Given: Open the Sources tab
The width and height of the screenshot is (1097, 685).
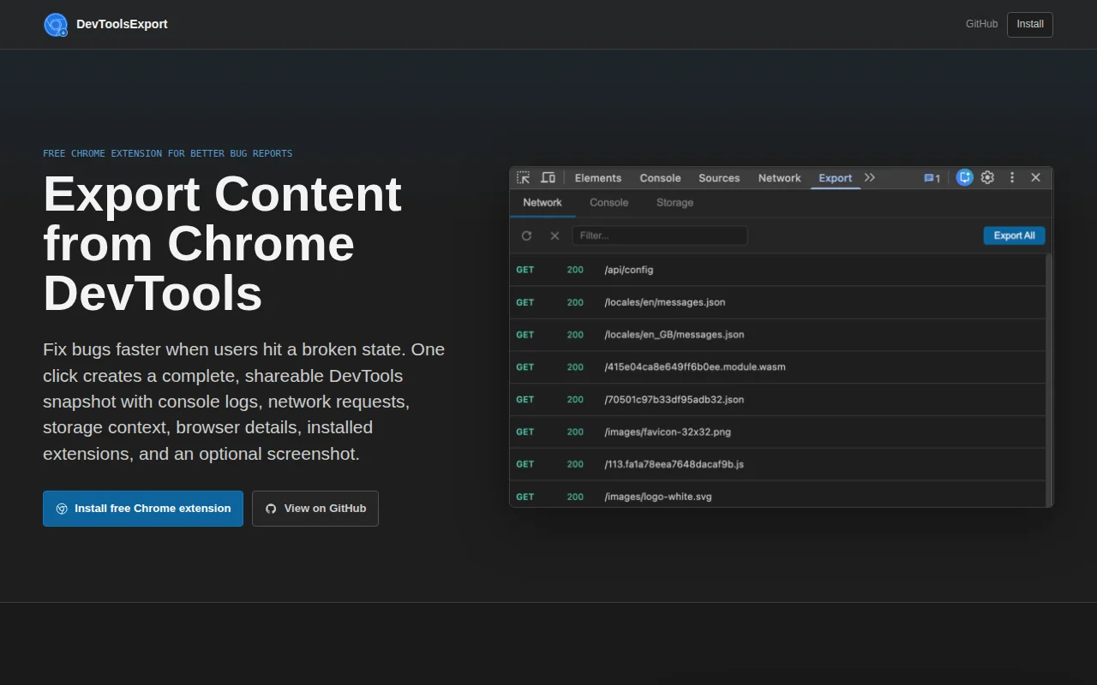Looking at the screenshot, I should (719, 178).
